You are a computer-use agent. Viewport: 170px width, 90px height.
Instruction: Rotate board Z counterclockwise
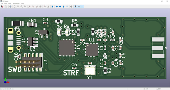pyautogui.click(x=48, y=6)
